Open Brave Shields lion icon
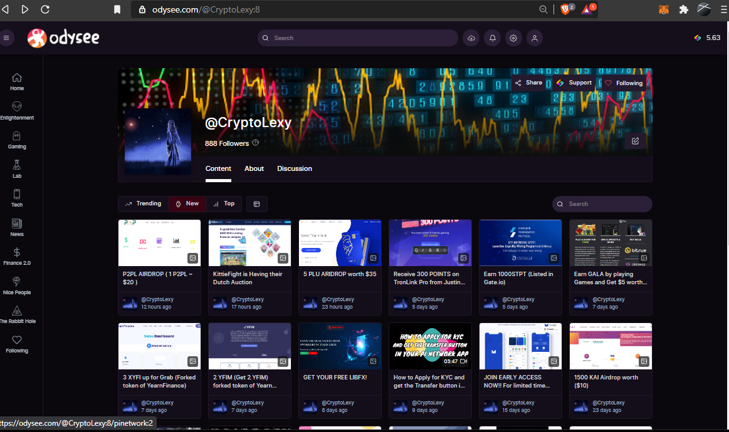Image resolution: width=729 pixels, height=432 pixels. (566, 9)
